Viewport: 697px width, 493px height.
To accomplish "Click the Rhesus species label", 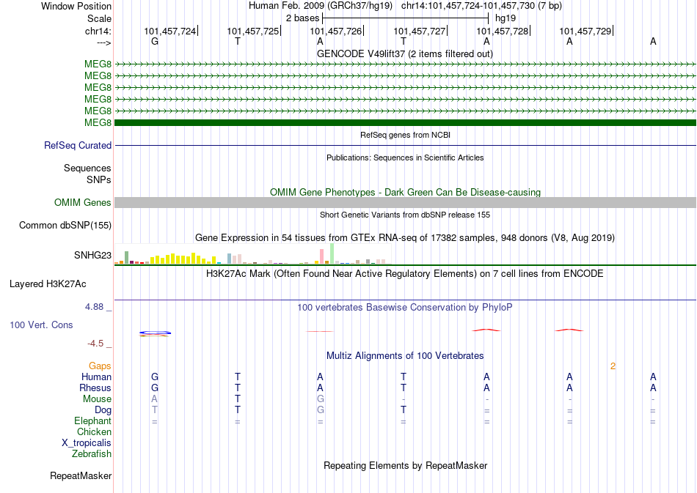I will [x=95, y=388].
